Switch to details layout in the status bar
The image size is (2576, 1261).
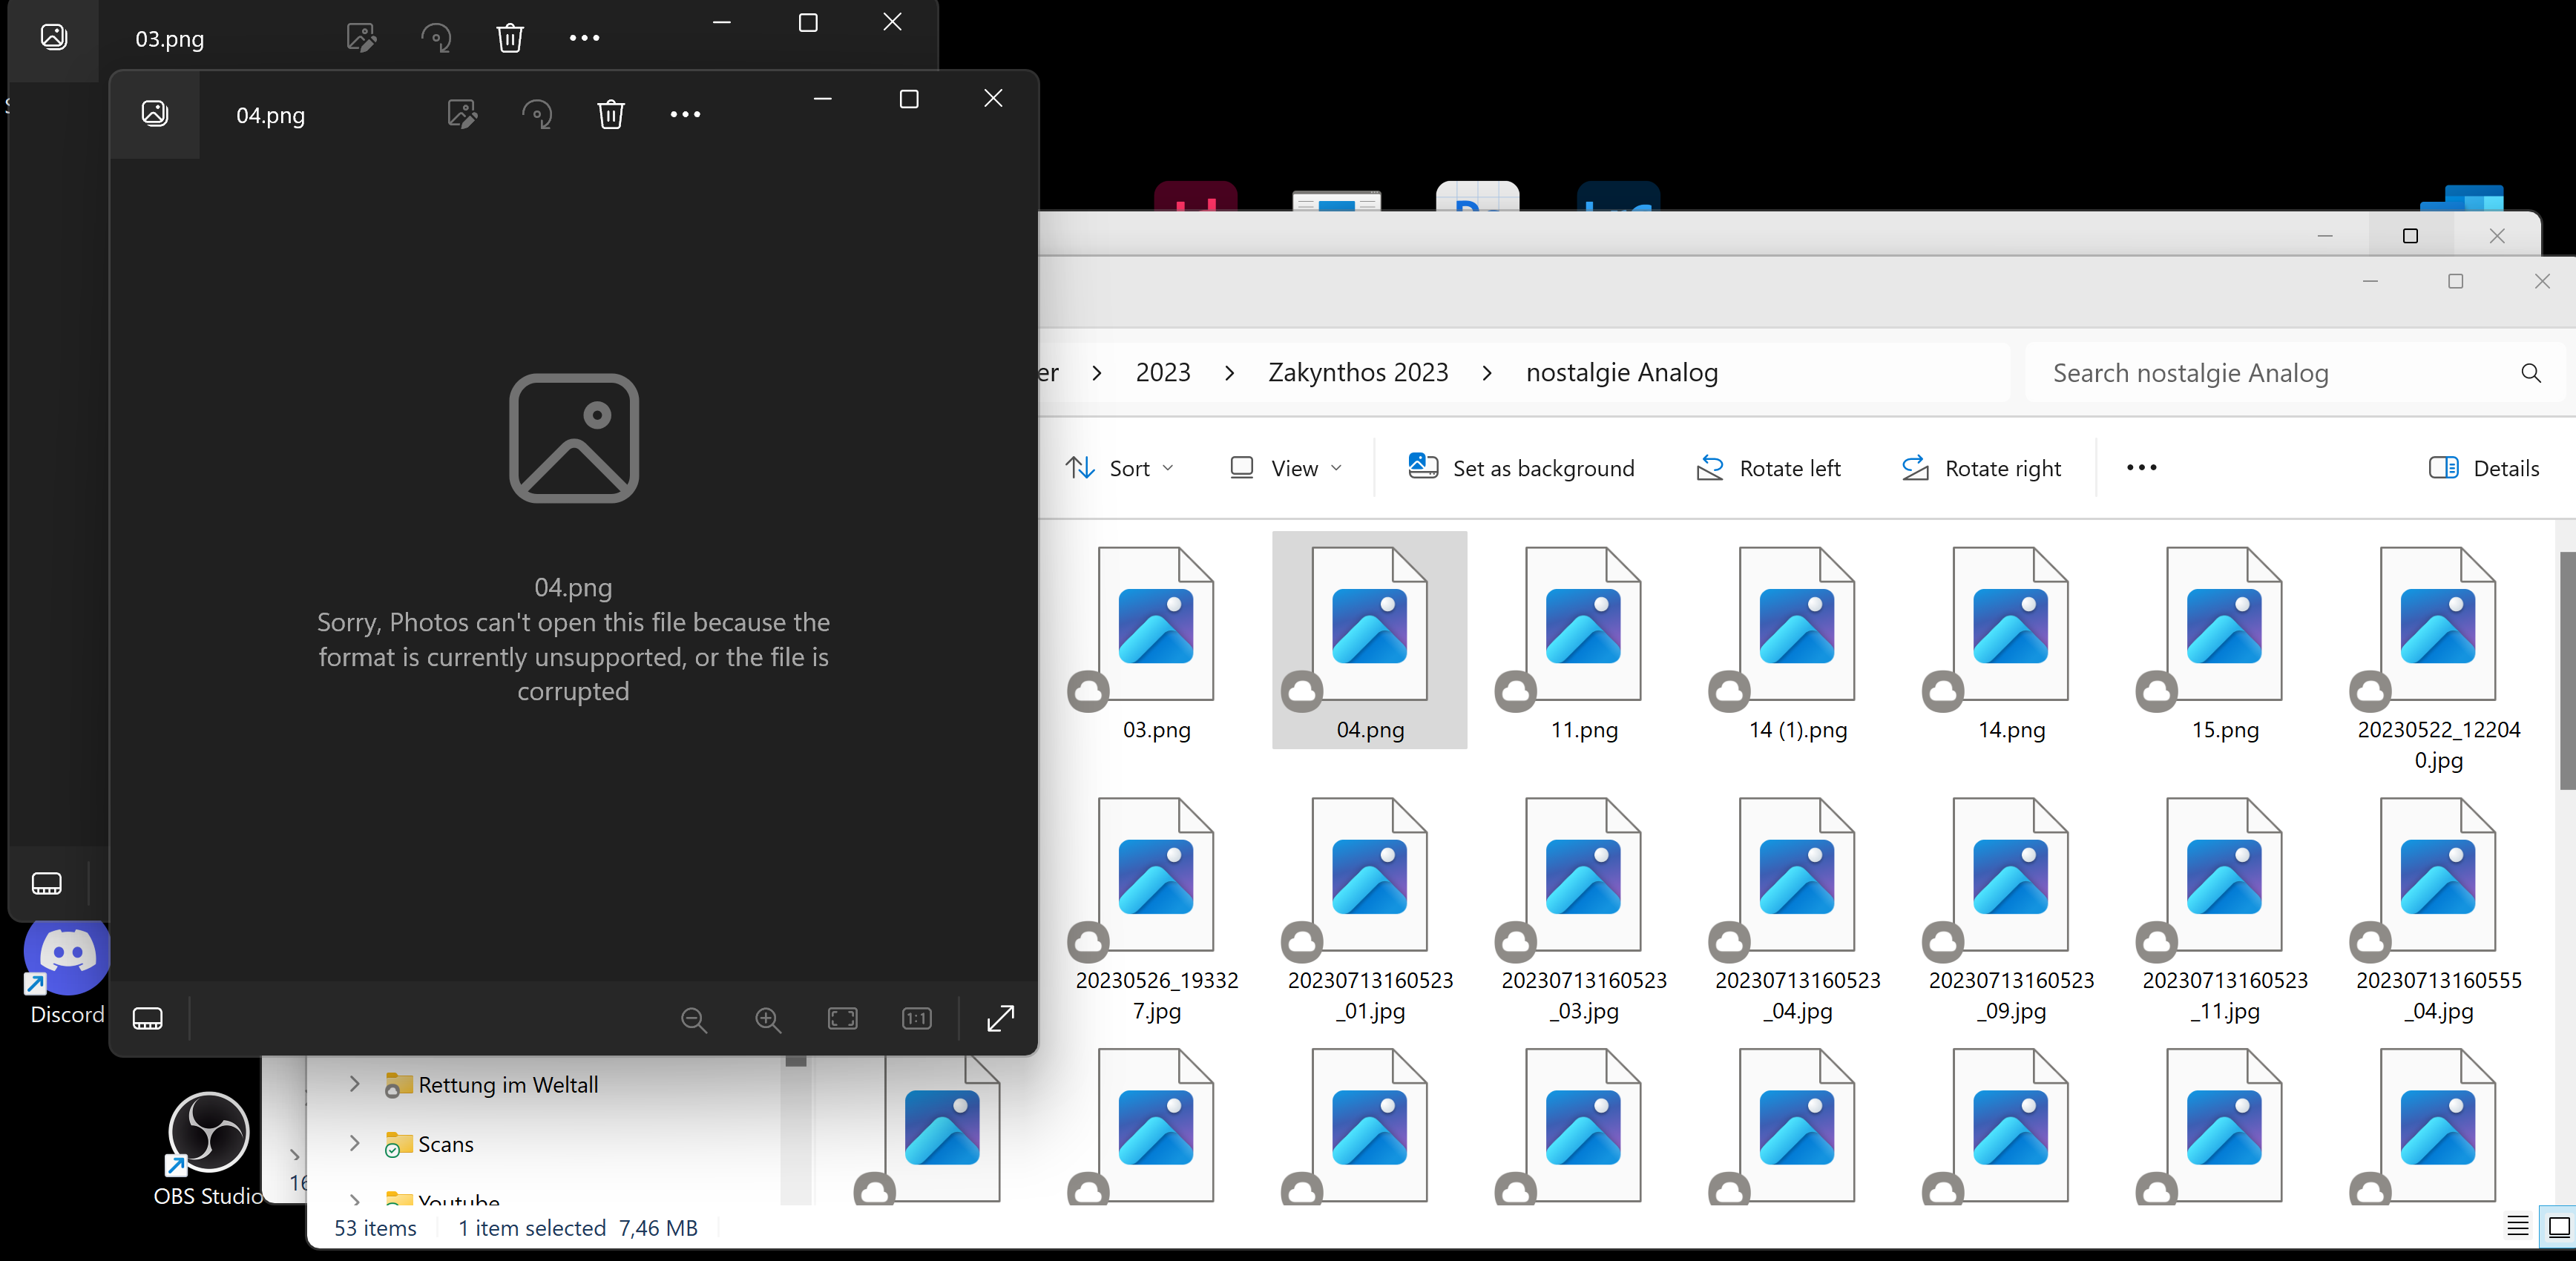(x=2518, y=1227)
